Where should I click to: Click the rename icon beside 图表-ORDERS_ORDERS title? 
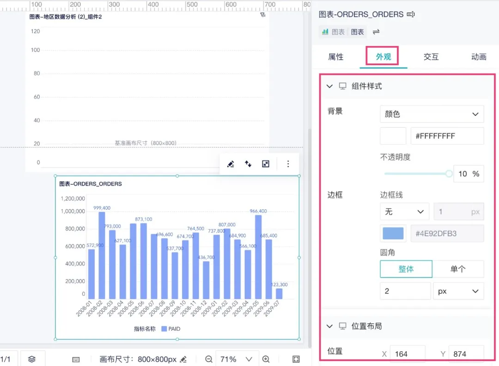(x=411, y=15)
